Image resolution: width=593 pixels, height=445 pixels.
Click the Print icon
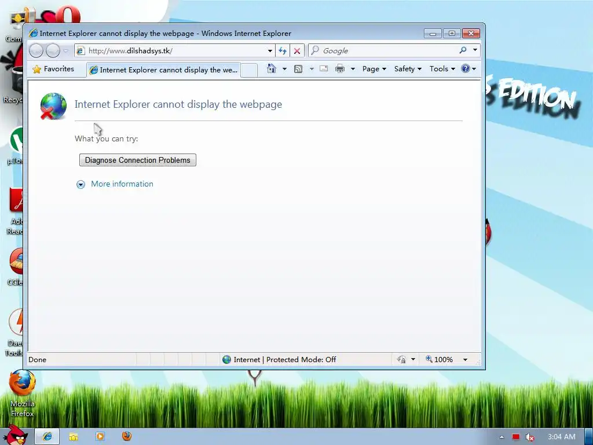click(340, 68)
